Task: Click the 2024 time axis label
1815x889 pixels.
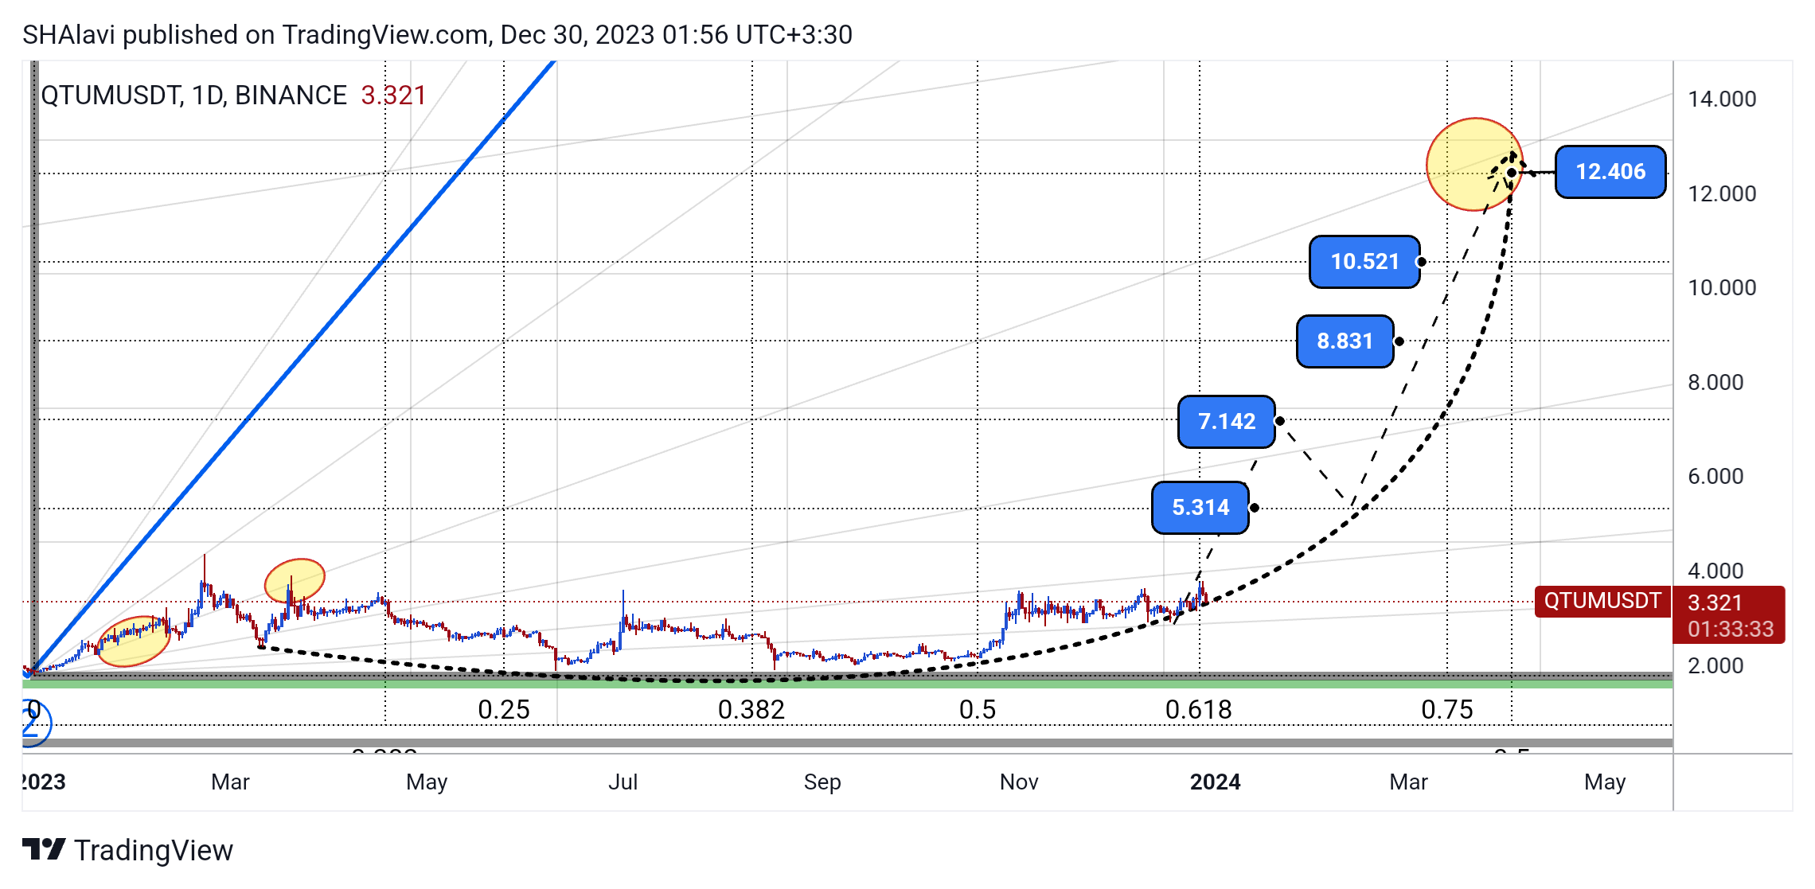Action: point(1215,782)
